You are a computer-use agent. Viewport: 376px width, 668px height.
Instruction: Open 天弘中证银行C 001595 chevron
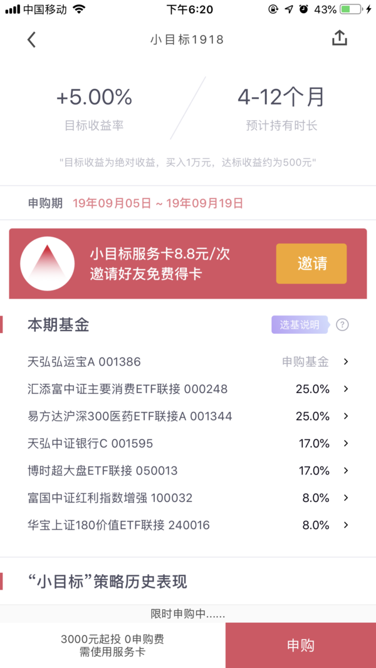pyautogui.click(x=346, y=443)
